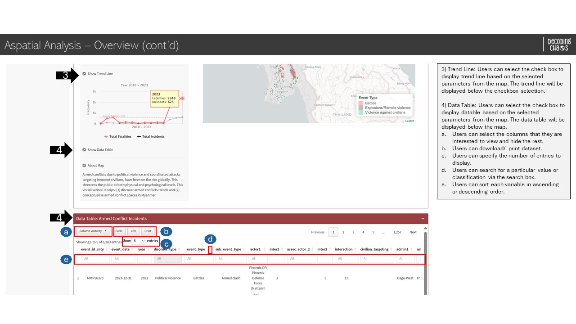Click sort arrows beside event_type column
The image size is (576, 324).
click(208, 249)
